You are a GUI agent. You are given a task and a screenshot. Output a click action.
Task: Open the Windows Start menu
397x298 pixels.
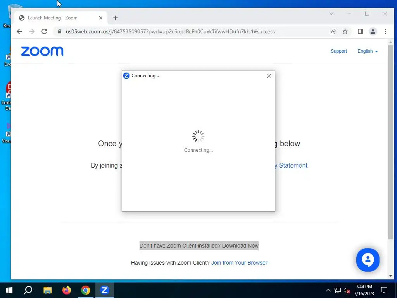[x=9, y=290]
